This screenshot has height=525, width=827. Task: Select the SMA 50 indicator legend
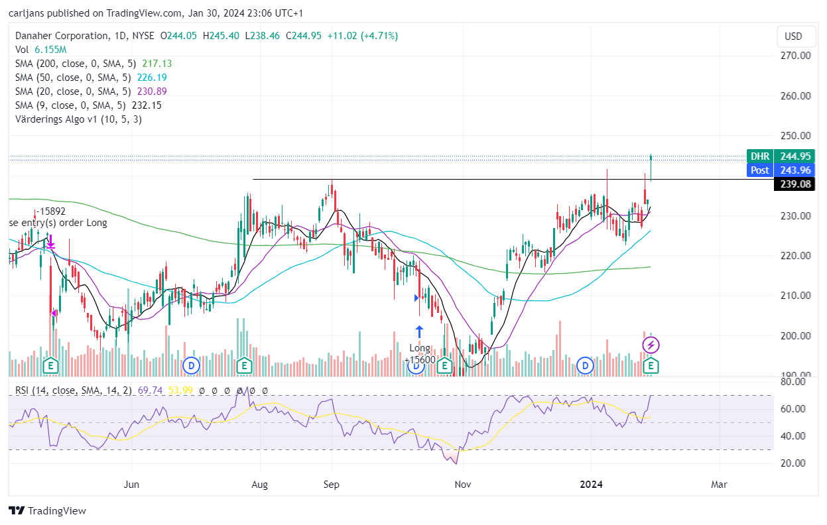point(91,78)
